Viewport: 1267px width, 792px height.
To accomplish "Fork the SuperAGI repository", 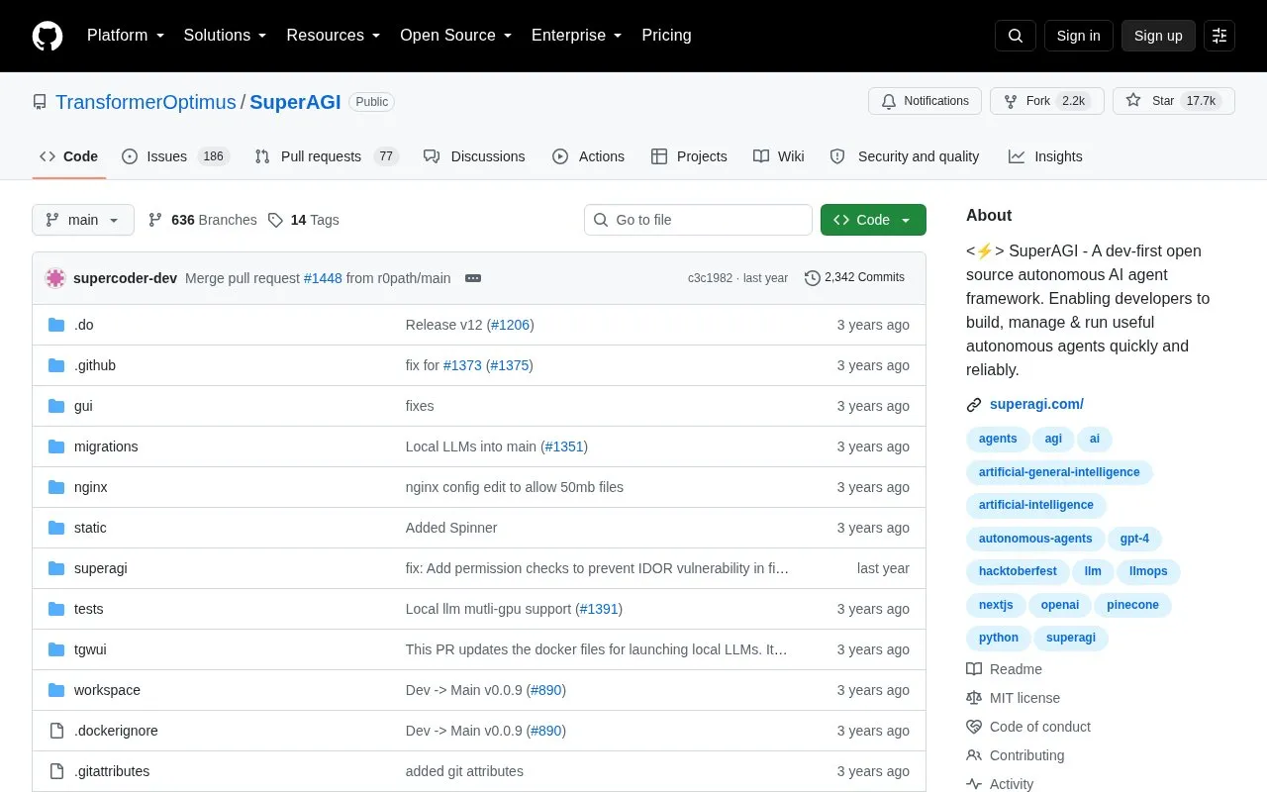I will [1047, 101].
